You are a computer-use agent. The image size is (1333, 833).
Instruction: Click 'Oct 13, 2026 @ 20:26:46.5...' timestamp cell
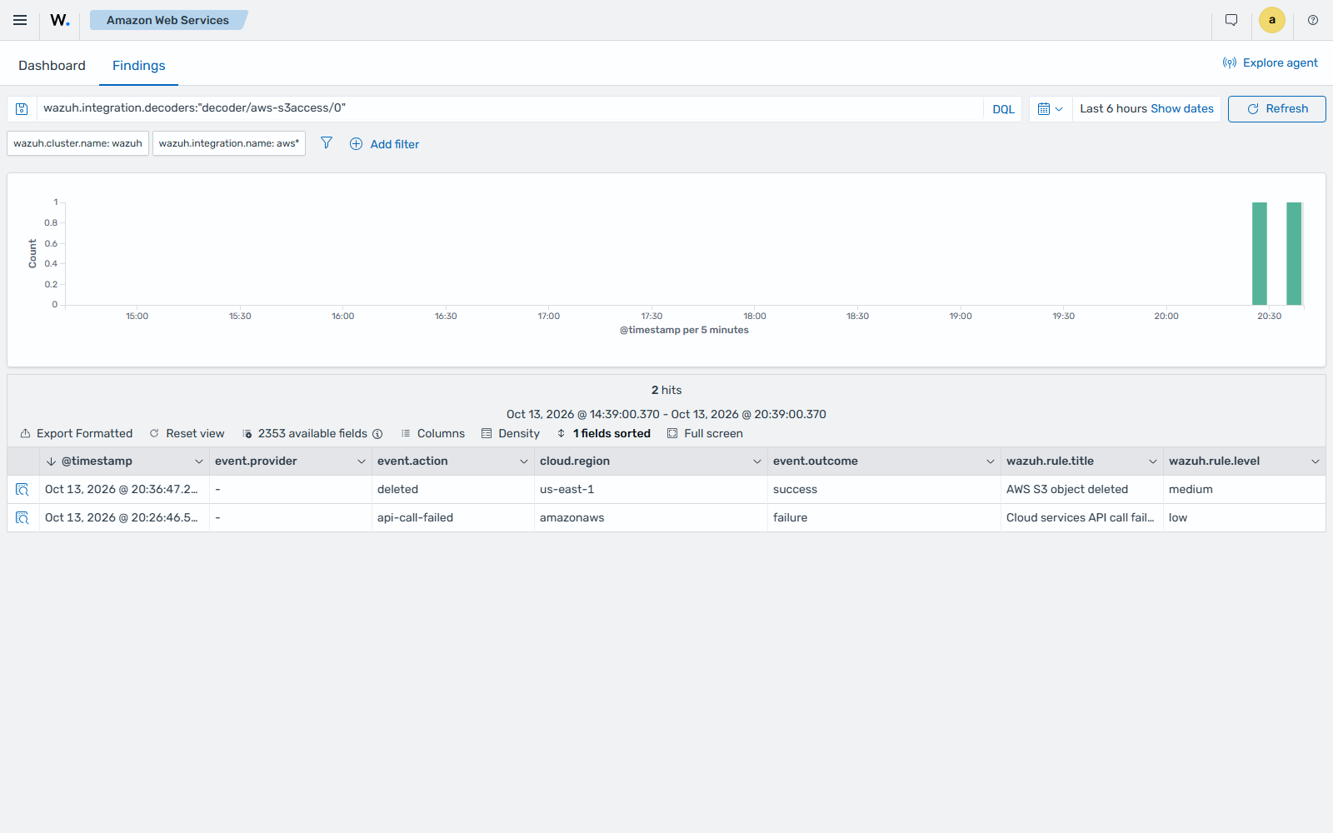click(x=124, y=518)
